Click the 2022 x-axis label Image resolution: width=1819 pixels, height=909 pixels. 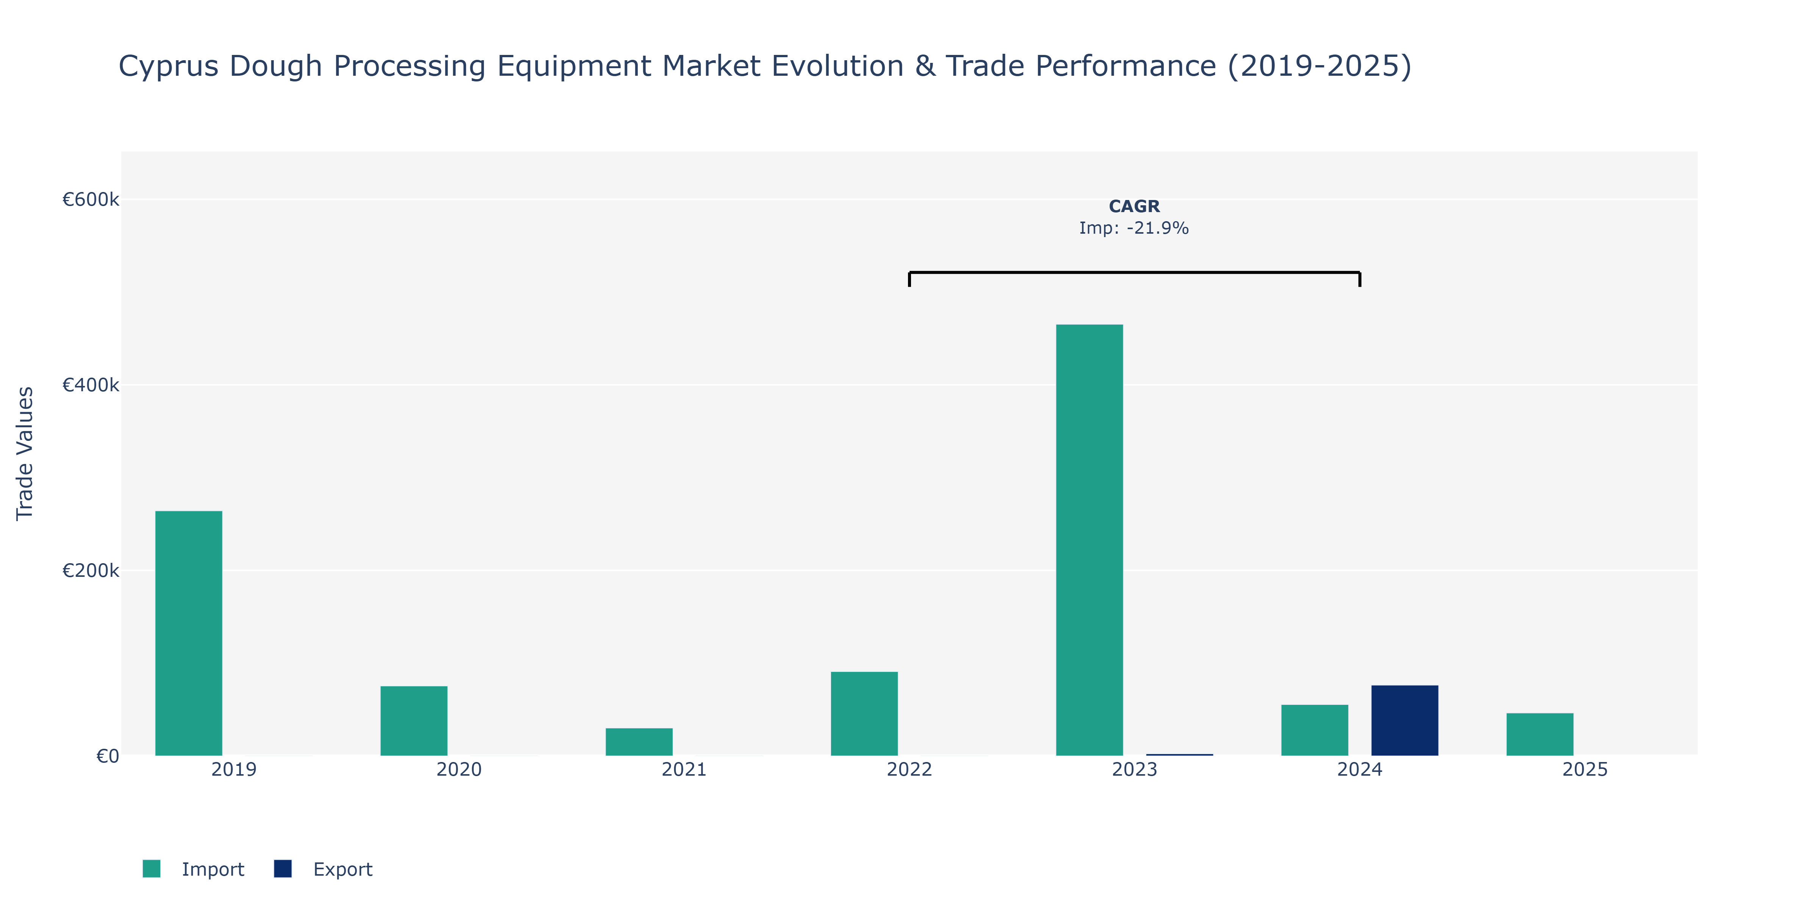[909, 769]
